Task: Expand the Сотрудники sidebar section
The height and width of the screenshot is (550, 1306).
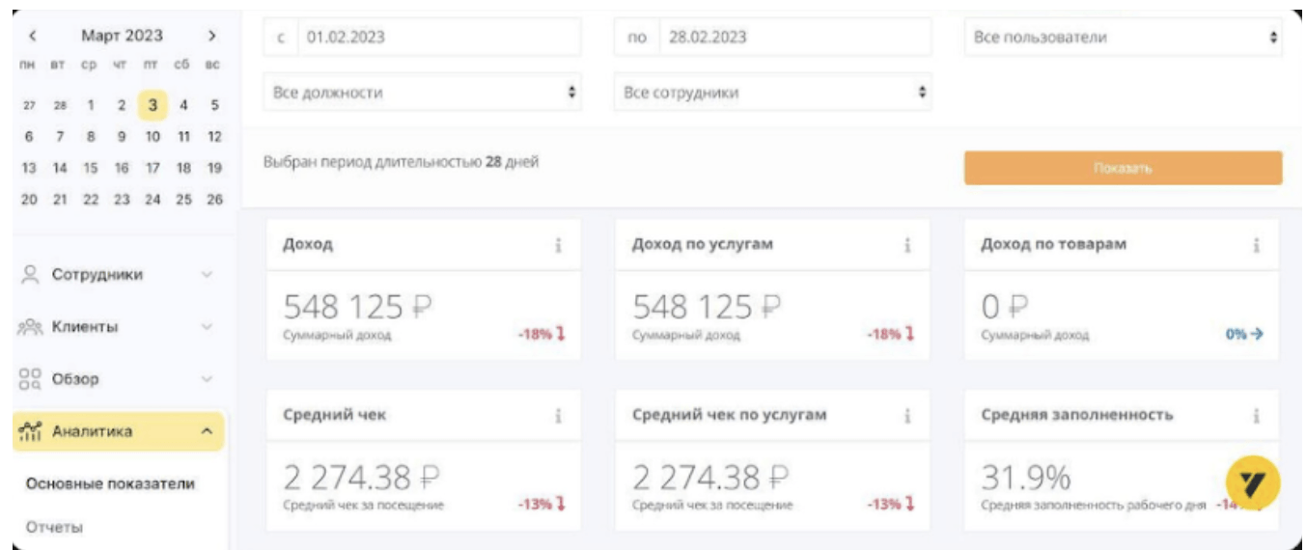Action: click(x=117, y=275)
